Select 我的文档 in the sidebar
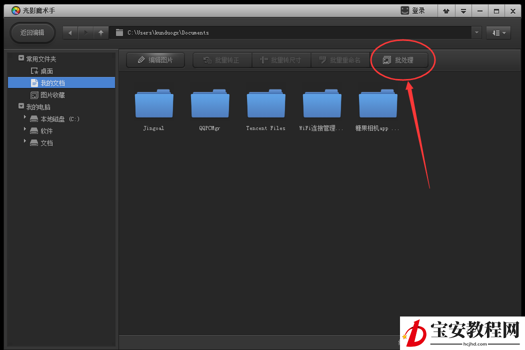 pos(61,82)
